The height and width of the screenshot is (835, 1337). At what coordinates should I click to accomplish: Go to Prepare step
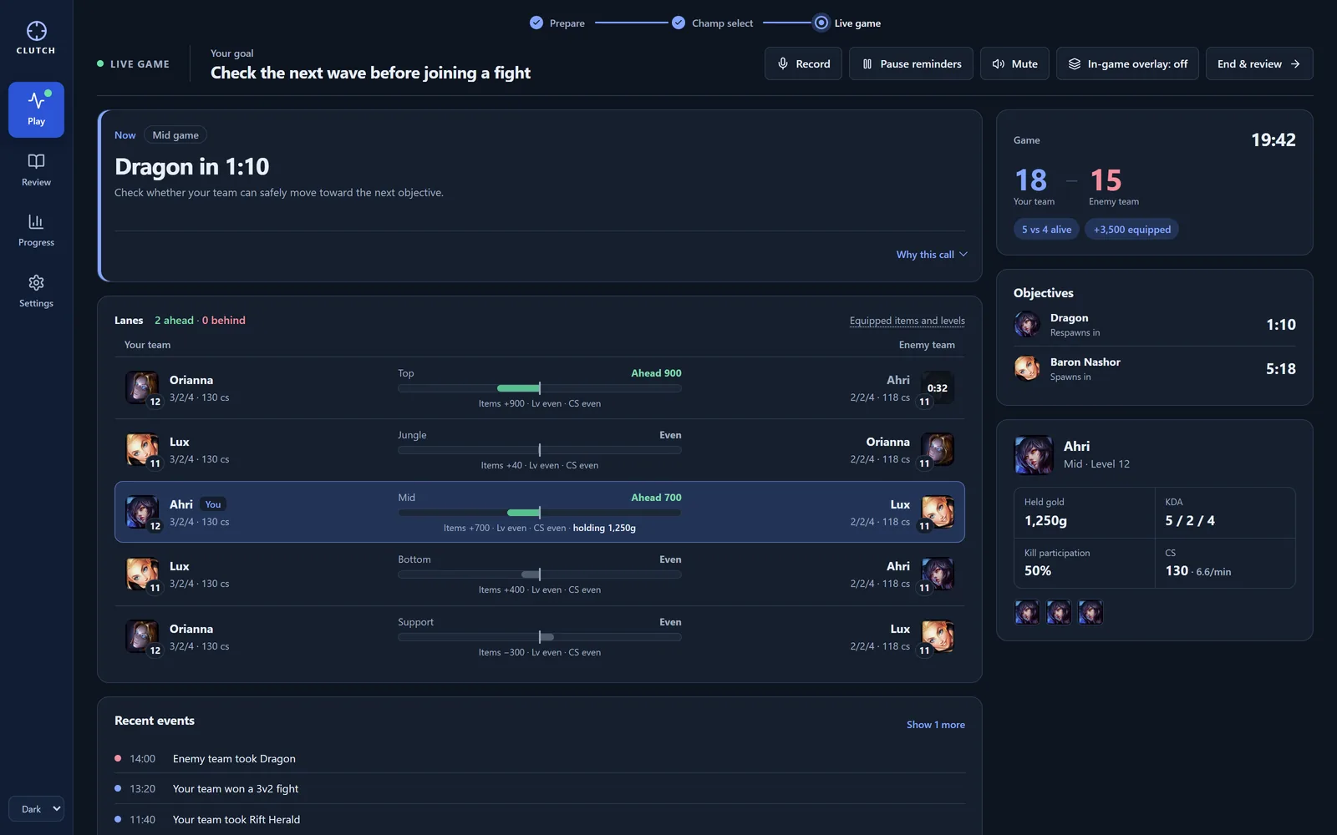tap(557, 23)
